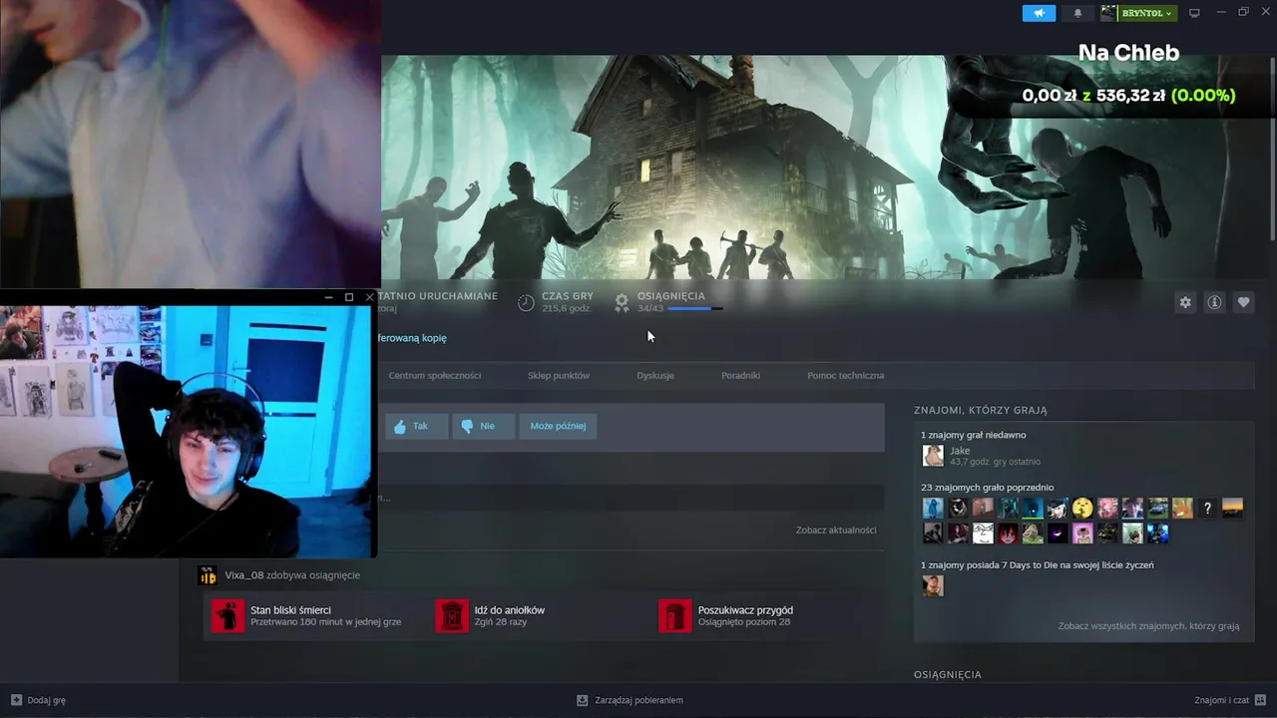Click the Tak thumbs-up button
Screen dimensions: 1277x718
click(x=416, y=426)
